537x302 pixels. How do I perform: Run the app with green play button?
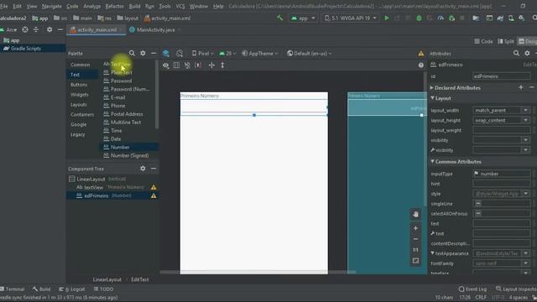pyautogui.click(x=387, y=18)
